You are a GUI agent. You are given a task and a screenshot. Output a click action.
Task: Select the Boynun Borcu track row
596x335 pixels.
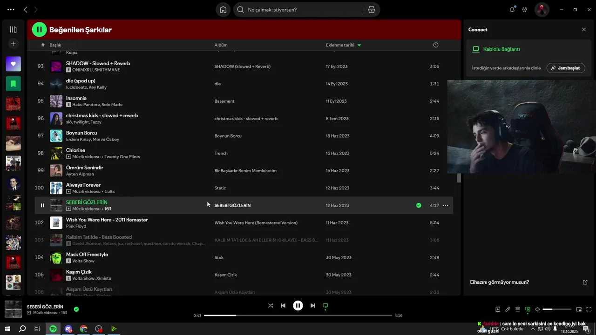[x=244, y=136]
